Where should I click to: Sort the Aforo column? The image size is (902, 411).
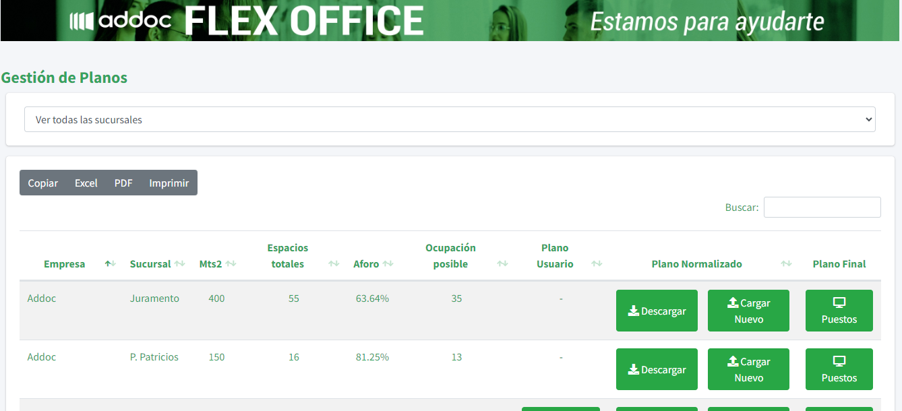coord(388,264)
